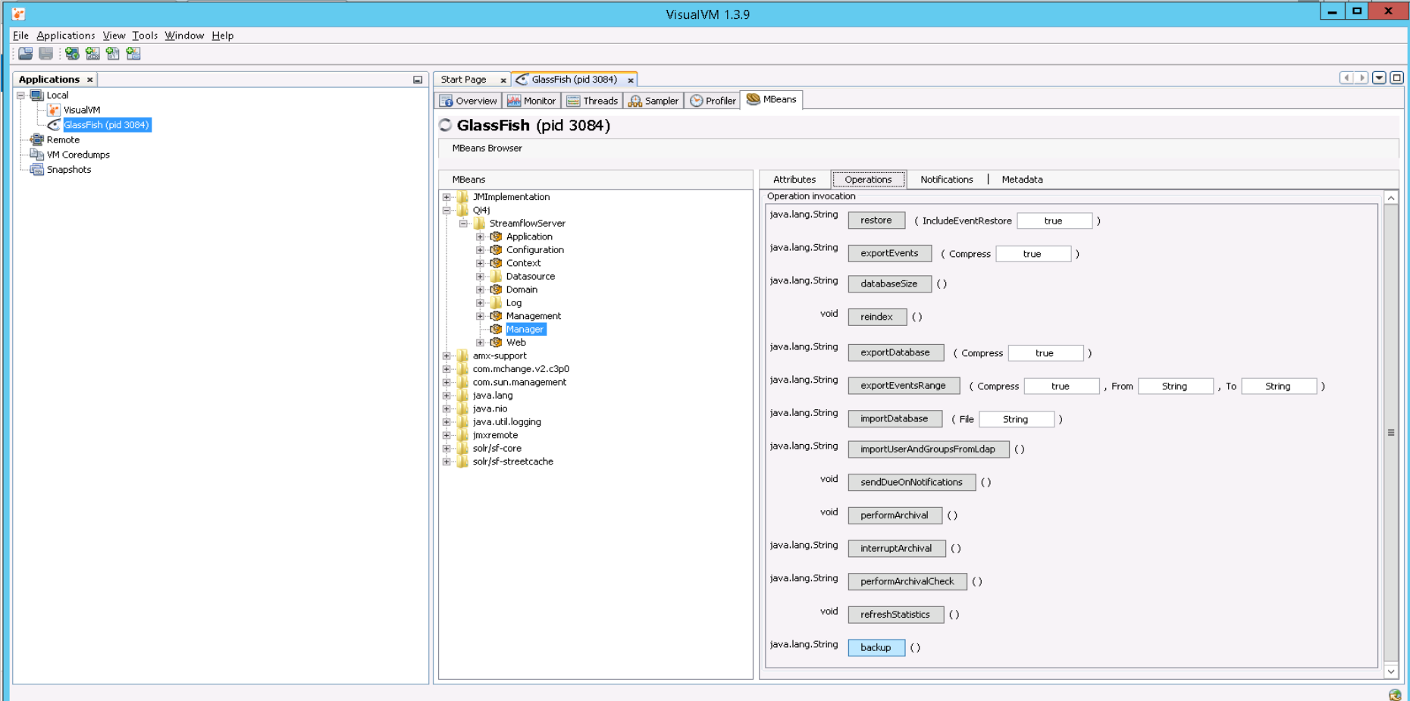
Task: Switch to the Metadata tab
Action: click(1022, 180)
